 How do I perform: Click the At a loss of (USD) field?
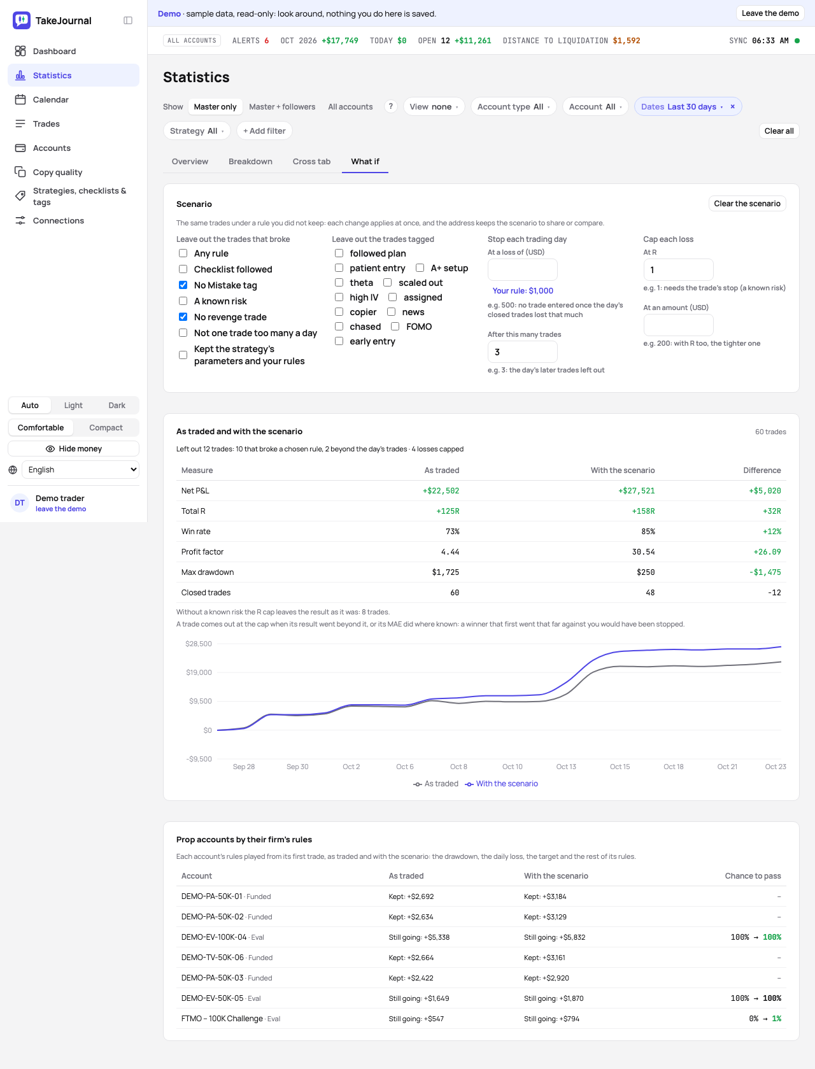tap(523, 270)
